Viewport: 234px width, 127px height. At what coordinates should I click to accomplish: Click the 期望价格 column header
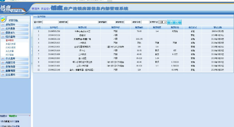(175, 27)
